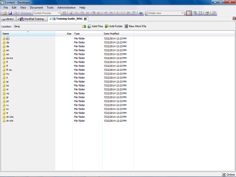Click the minus collapse toolbar icon
236x177 pixels.
(x=122, y=13)
